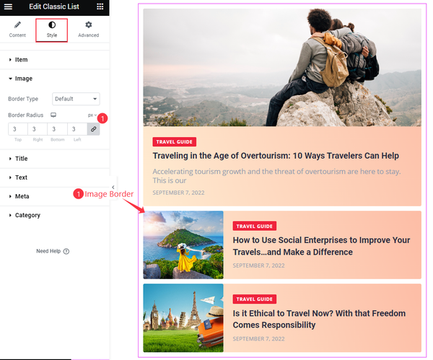The height and width of the screenshot is (360, 433).
Task: Change the px unit selector
Action: pos(92,115)
